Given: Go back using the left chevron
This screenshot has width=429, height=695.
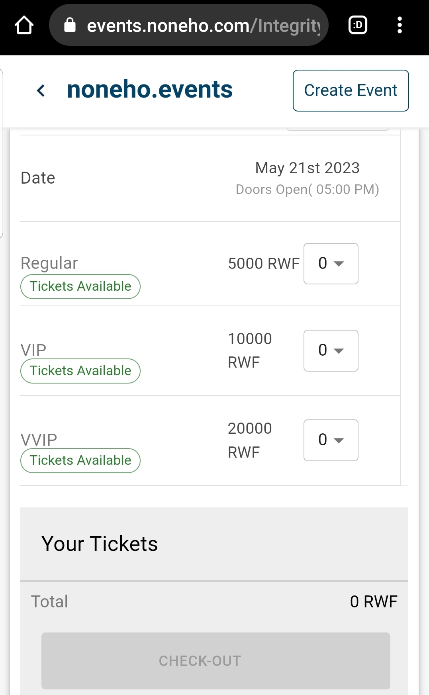Looking at the screenshot, I should (x=41, y=90).
